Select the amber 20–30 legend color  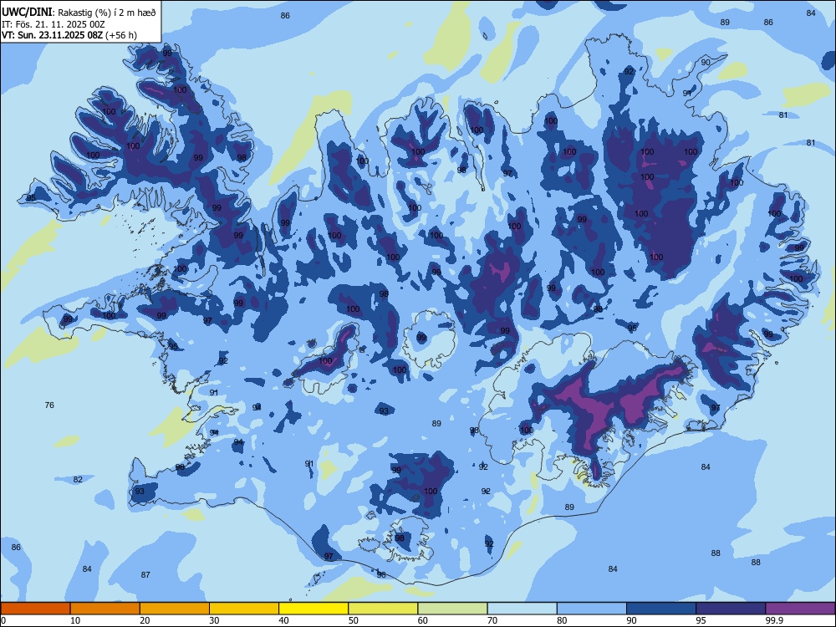point(175,609)
